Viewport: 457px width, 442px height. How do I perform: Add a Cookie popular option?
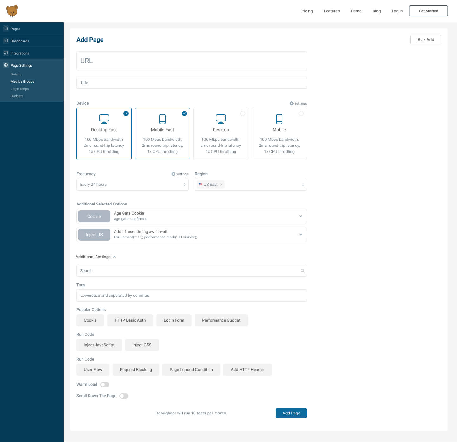[x=90, y=320]
